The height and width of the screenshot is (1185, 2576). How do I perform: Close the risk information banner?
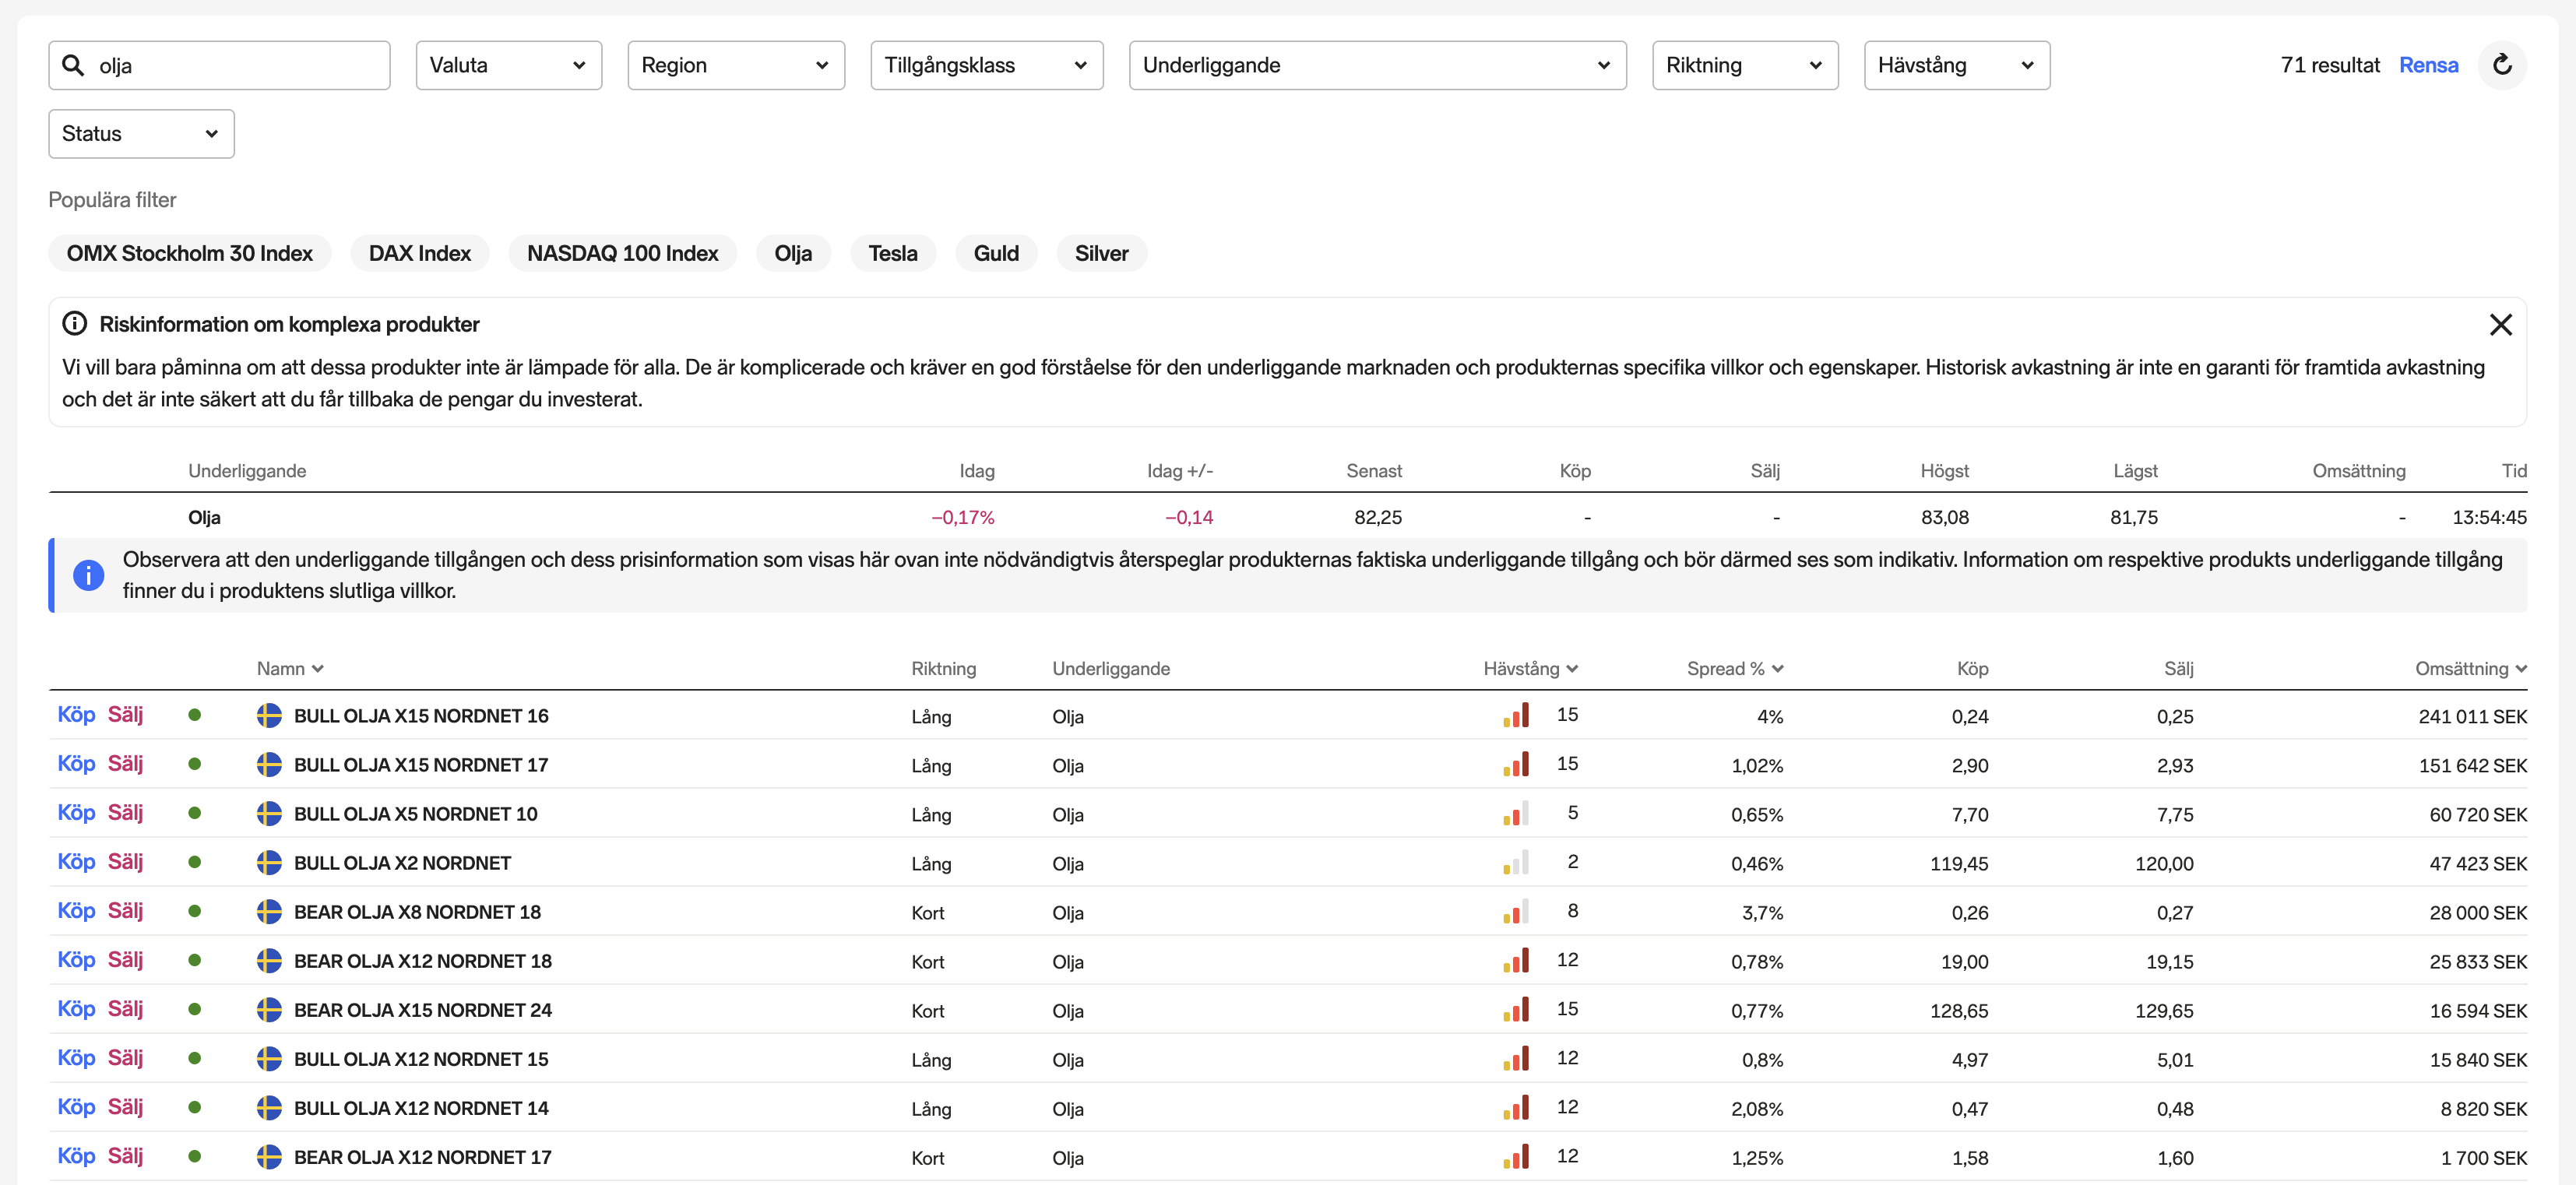pyautogui.click(x=2500, y=324)
